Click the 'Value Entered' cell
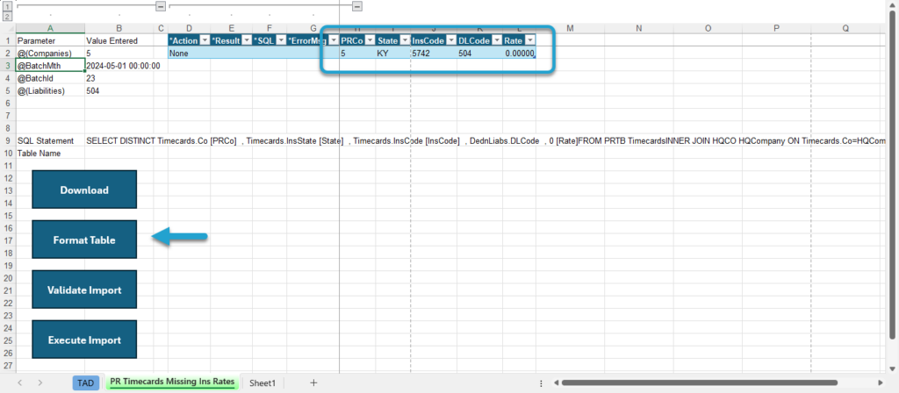The width and height of the screenshot is (899, 393). tap(119, 40)
